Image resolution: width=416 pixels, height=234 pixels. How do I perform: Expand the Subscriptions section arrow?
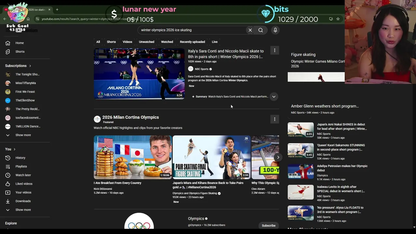tap(30, 66)
